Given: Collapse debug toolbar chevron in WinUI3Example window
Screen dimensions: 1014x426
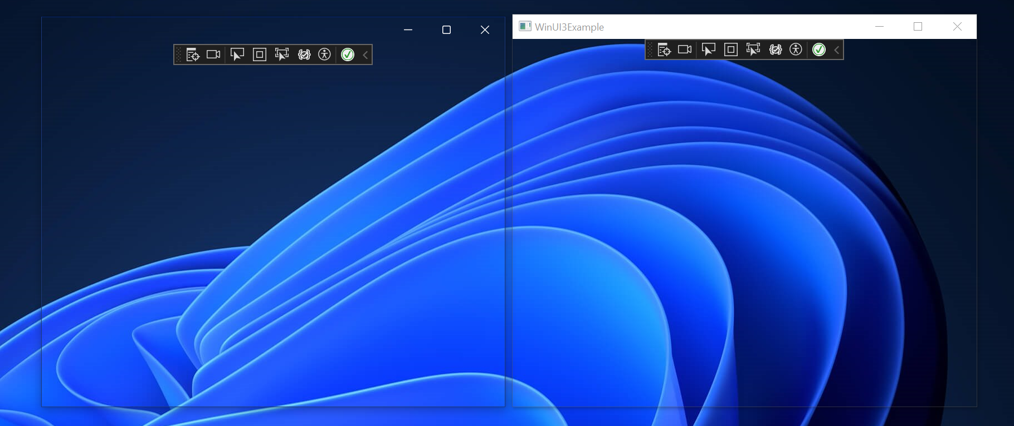Looking at the screenshot, I should click(x=837, y=49).
